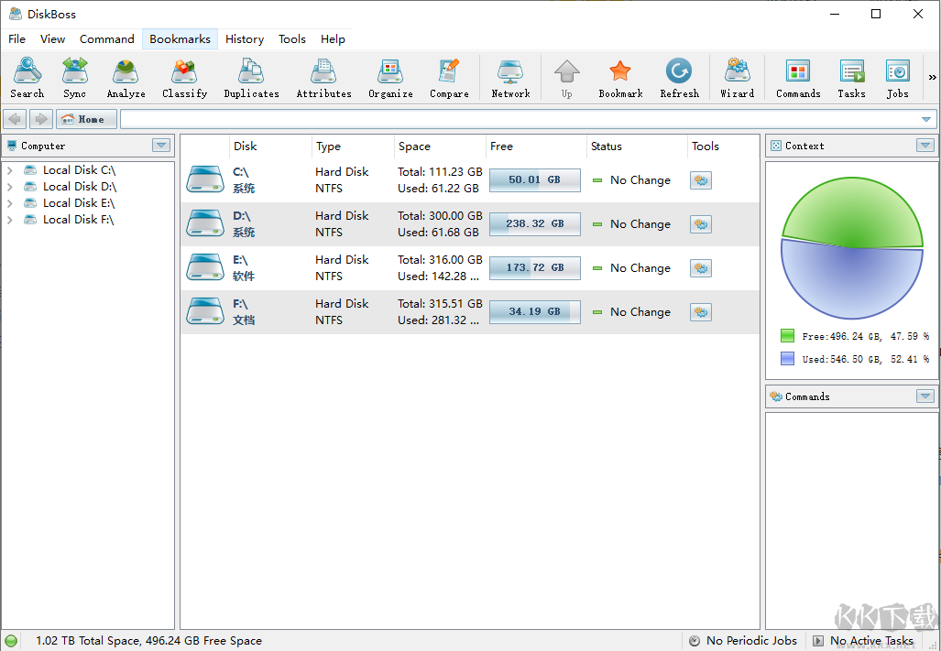Click the tools icon for E:\ drive
941x651 pixels.
point(700,268)
